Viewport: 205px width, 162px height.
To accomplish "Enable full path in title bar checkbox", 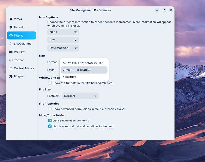I will pos(50,83).
